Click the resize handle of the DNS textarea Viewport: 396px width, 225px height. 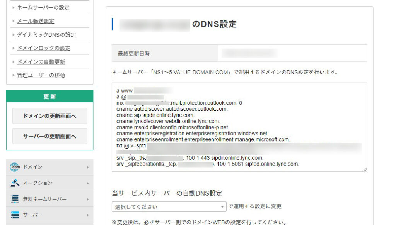point(365,169)
